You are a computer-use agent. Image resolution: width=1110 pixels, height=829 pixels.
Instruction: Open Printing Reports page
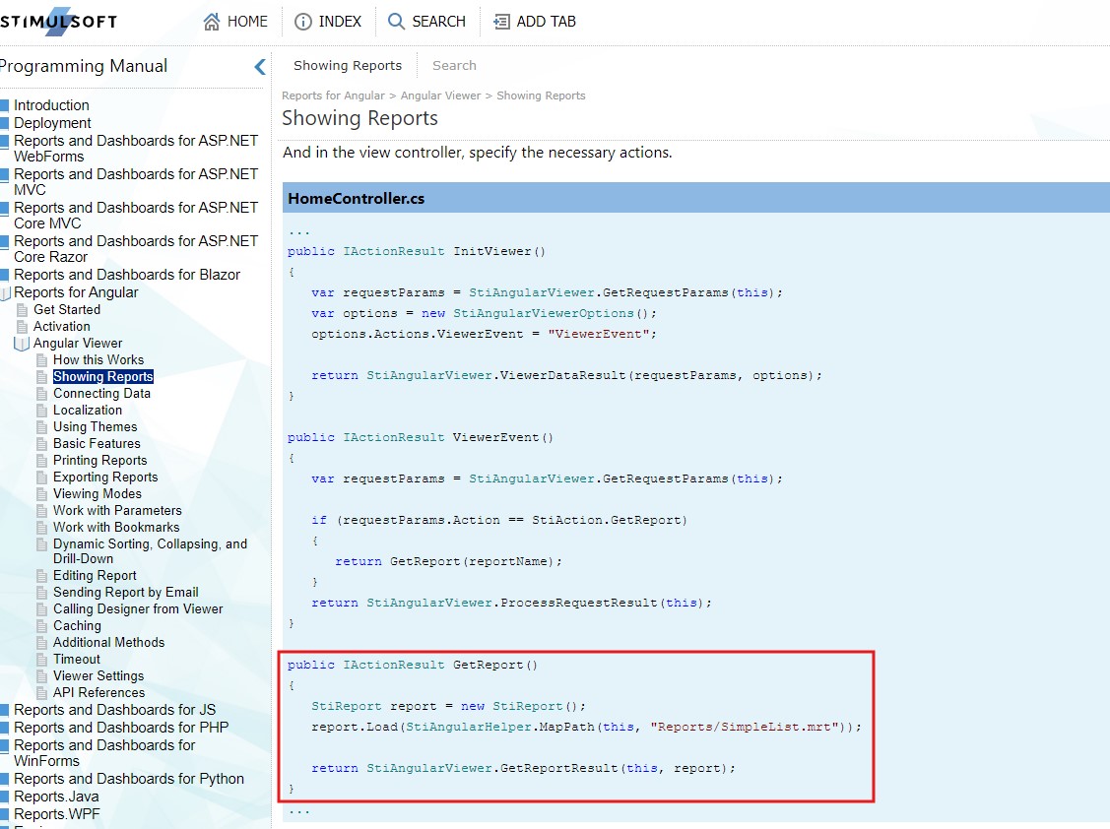click(x=99, y=460)
